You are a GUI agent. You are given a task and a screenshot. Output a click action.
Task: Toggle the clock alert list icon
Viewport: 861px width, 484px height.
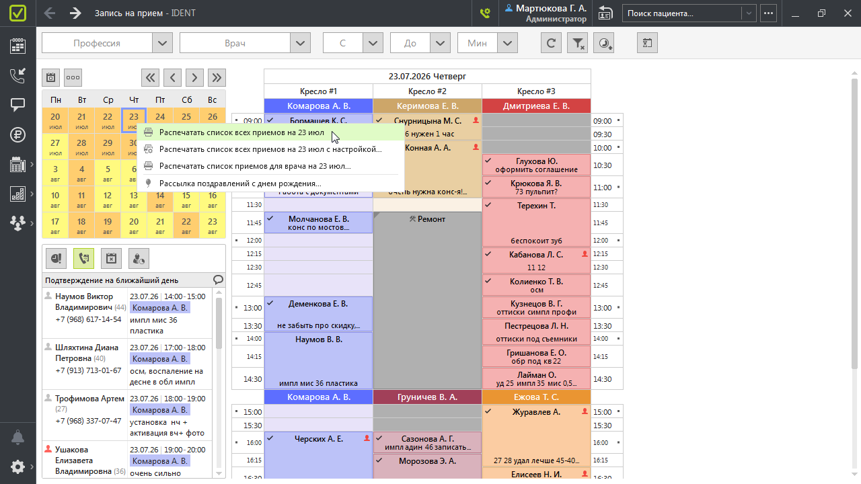coord(56,257)
